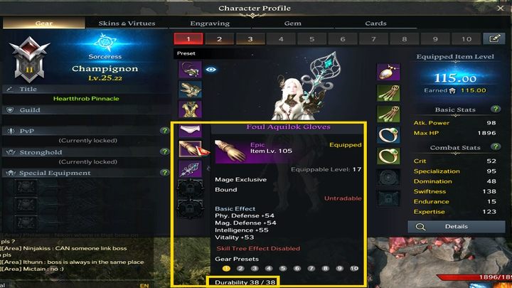Screen dimensions: 512x288
Task: Open PvP help question mark icon
Action: tap(164, 131)
